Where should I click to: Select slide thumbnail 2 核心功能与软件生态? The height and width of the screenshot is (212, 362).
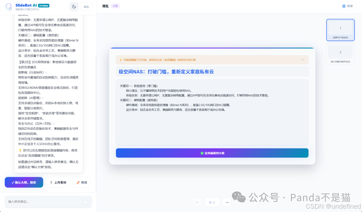[x=340, y=54]
